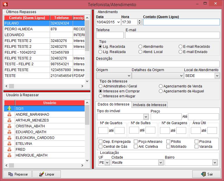
Task: Click the user icon beside CRISTINA_ABATH
Action: coord(9,126)
